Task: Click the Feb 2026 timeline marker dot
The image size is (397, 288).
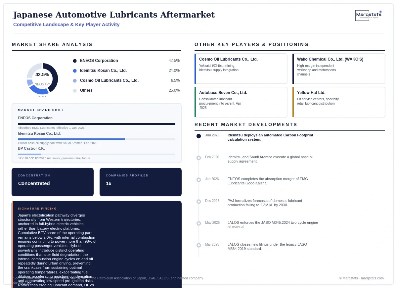Action: [x=198, y=158]
